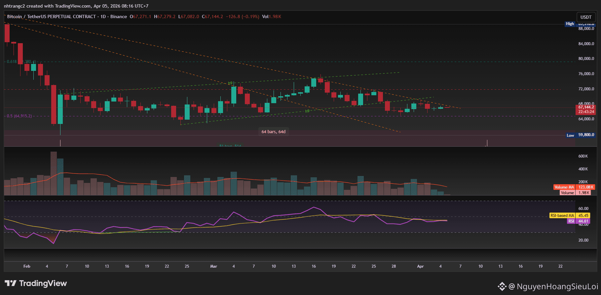Click the 80,000.0 price axis label
The image size is (601, 295).
pyautogui.click(x=586, y=59)
